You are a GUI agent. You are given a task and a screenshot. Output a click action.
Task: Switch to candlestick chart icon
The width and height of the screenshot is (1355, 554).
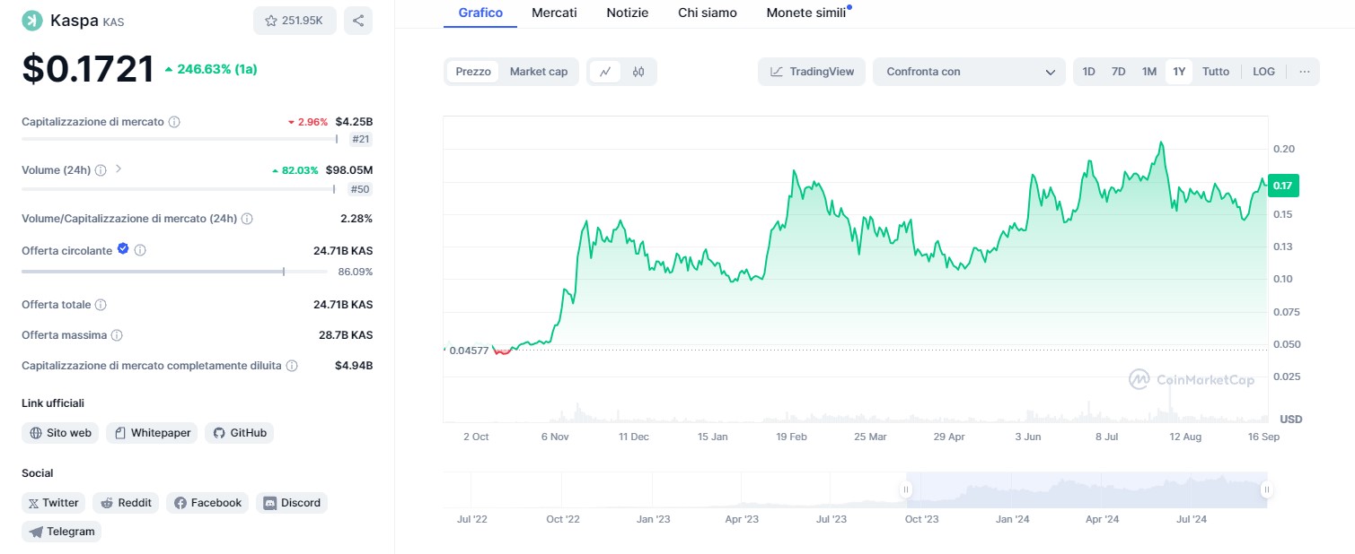click(638, 72)
